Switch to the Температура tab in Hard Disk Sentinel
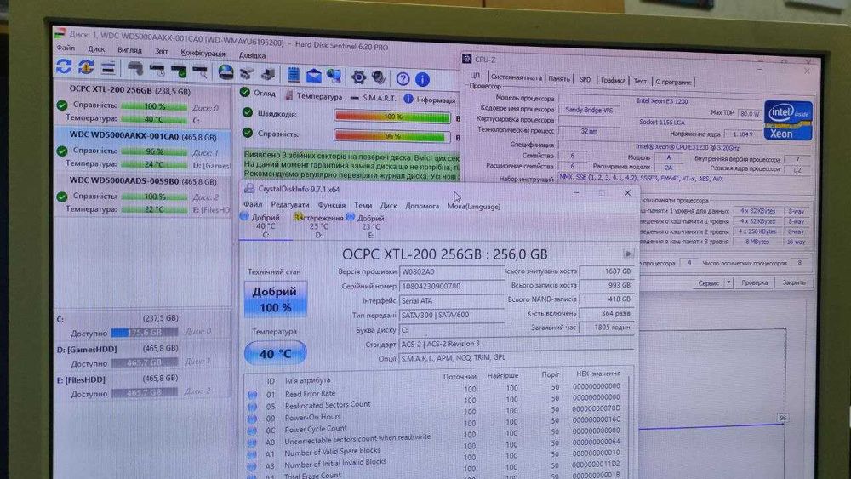The image size is (851, 479). [x=314, y=96]
